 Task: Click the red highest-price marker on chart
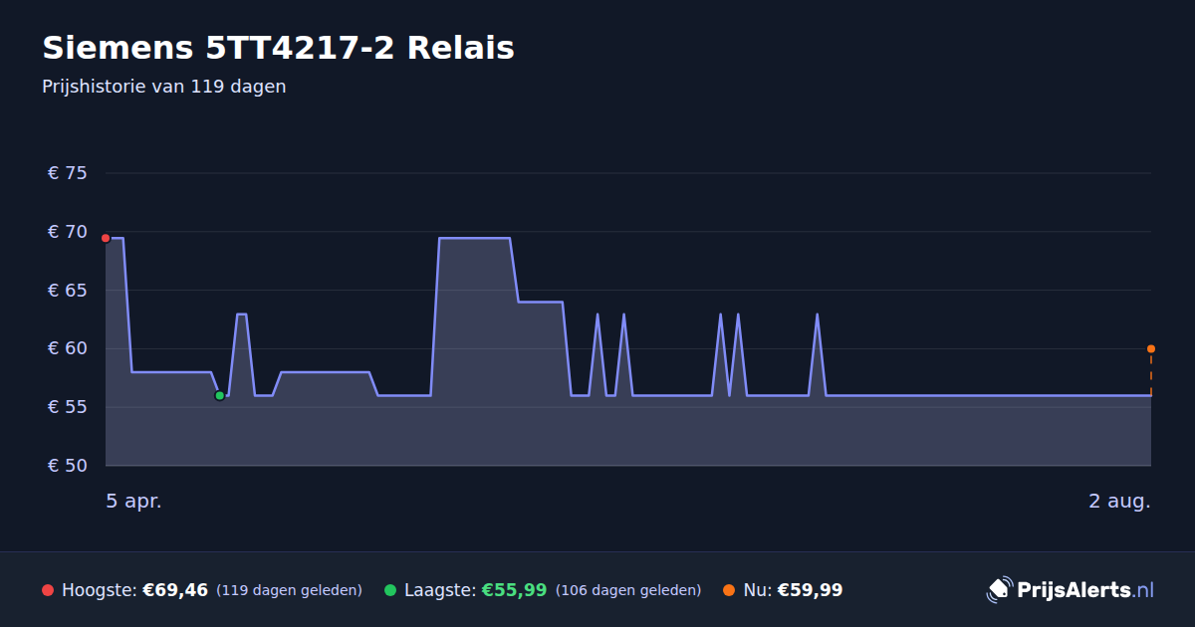click(106, 238)
